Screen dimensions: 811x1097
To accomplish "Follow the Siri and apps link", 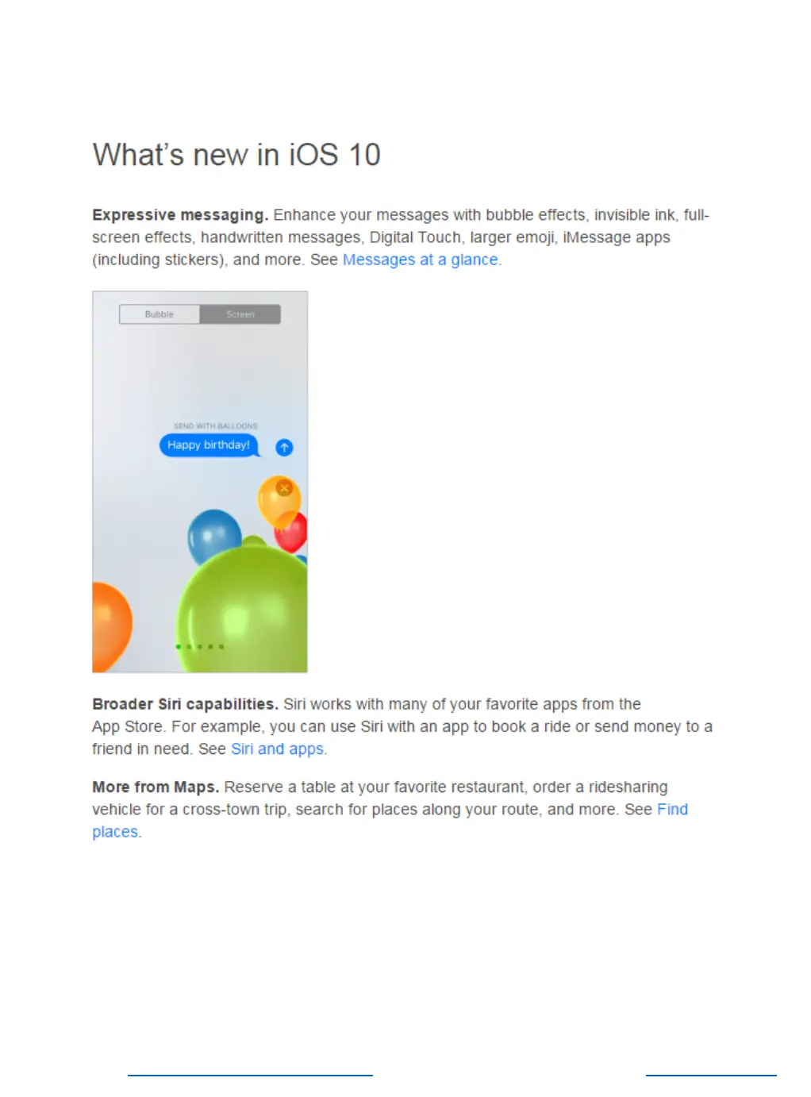I will pyautogui.click(x=277, y=749).
